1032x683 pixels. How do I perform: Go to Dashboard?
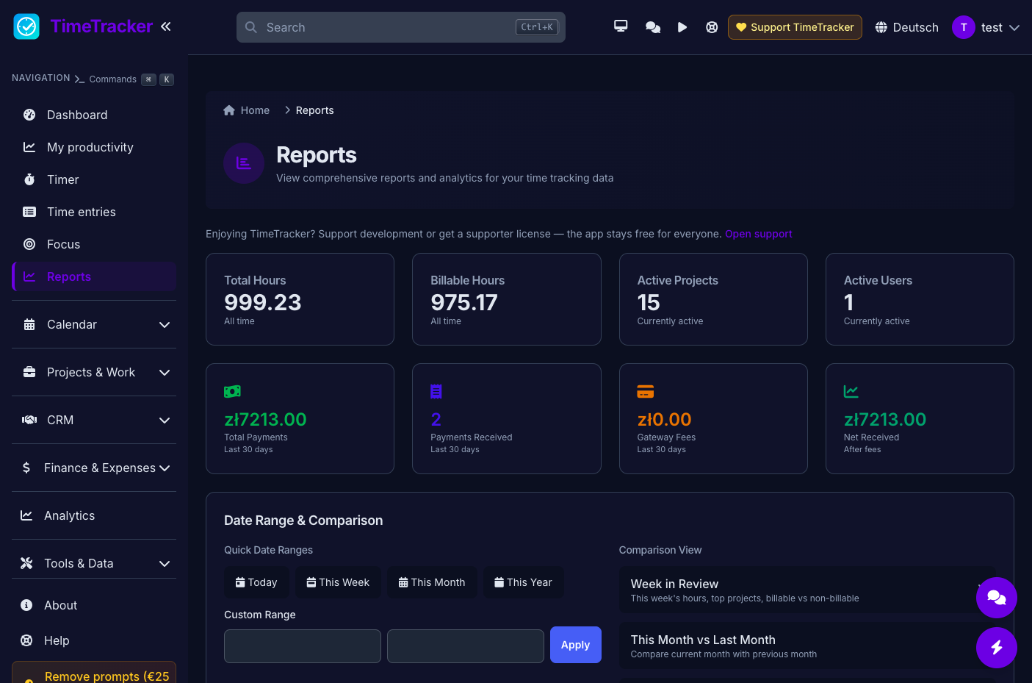[x=94, y=115]
